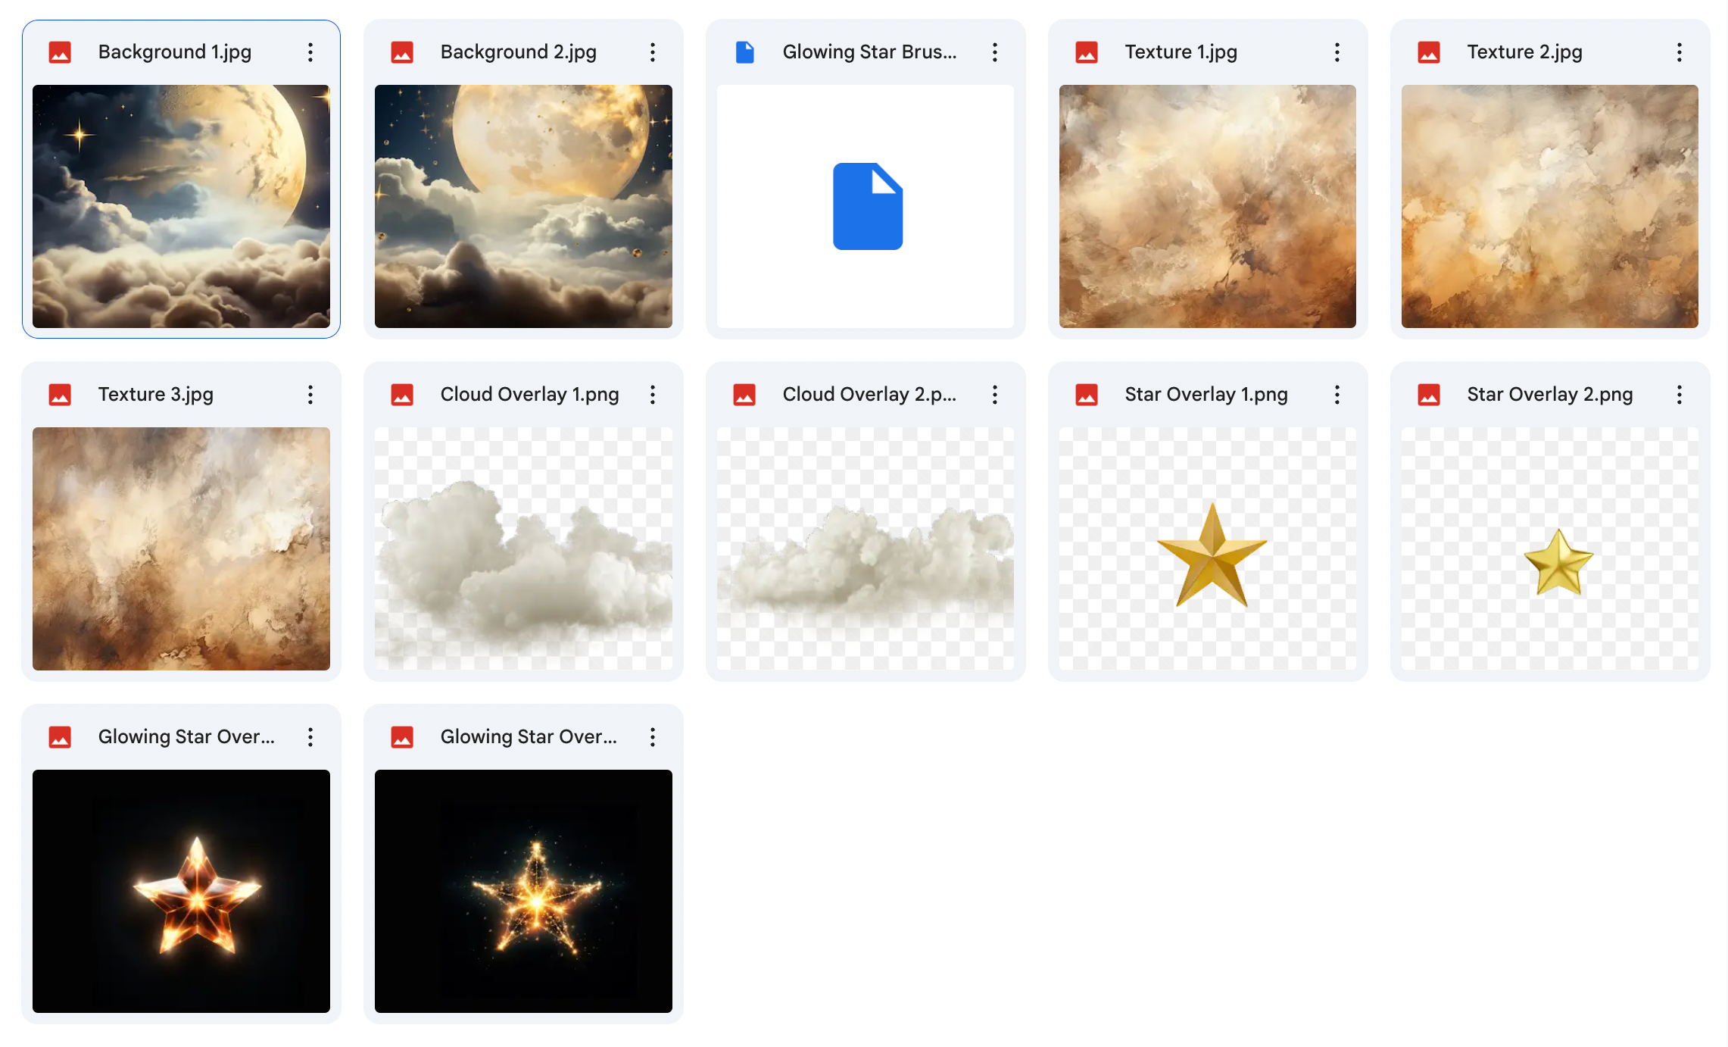Click the image type icon beside Texture 1.jpg
Viewport: 1728px width, 1047px height.
1087,52
